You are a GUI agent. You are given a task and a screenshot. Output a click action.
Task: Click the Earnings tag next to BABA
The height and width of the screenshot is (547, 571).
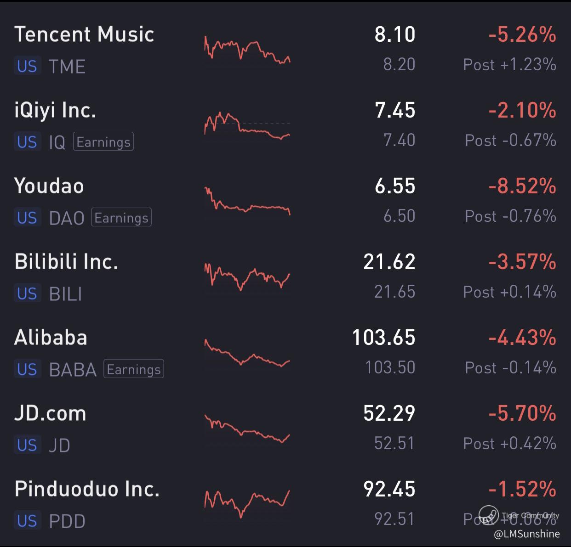134,369
